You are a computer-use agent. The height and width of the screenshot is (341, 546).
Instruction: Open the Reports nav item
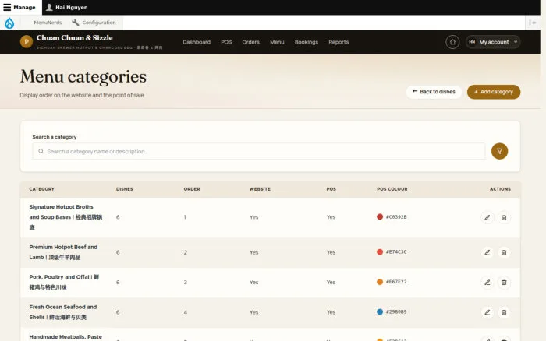339,42
